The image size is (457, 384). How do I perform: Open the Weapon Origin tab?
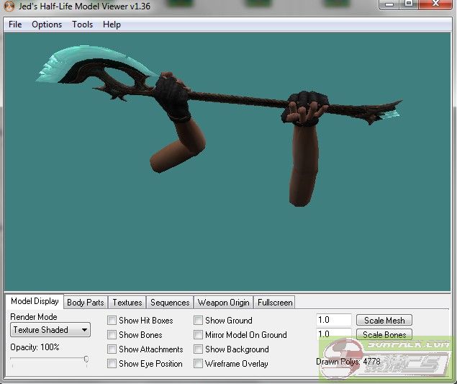coord(223,303)
